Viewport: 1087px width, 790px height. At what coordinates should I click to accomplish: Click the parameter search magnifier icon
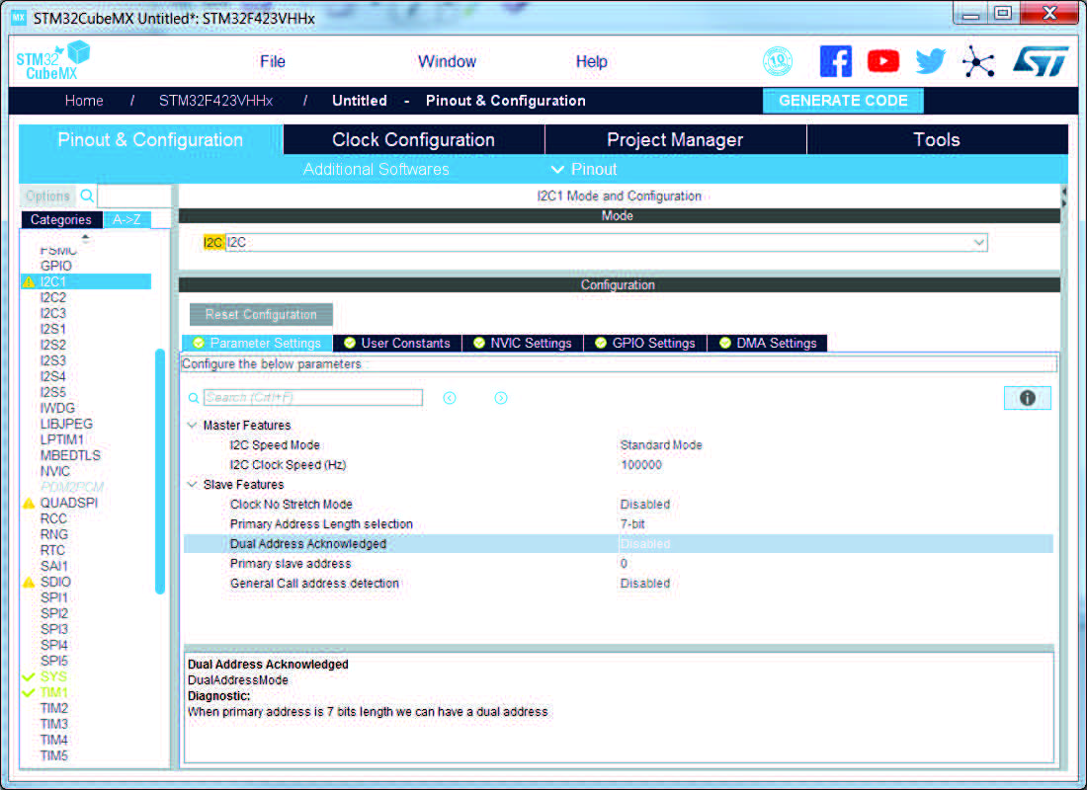pyautogui.click(x=194, y=398)
